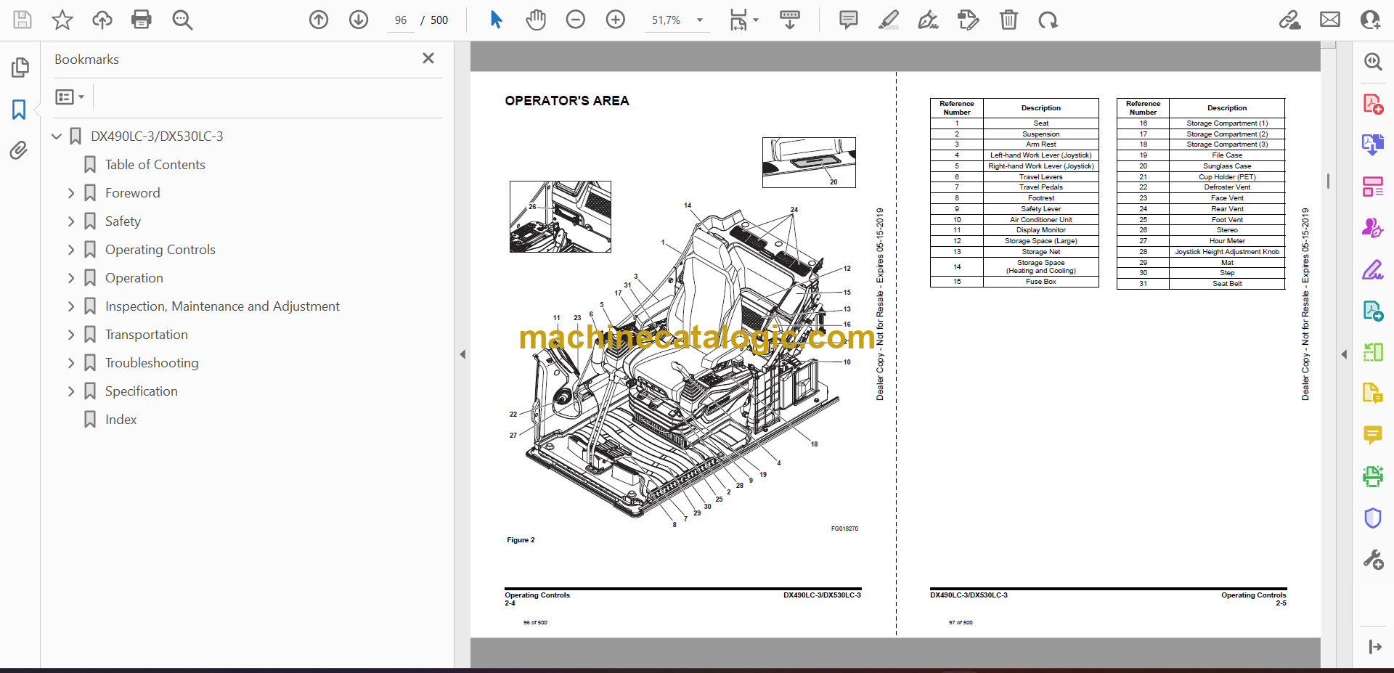Activate the Selection arrow tool
Viewport: 1394px width, 673px height.
point(497,20)
